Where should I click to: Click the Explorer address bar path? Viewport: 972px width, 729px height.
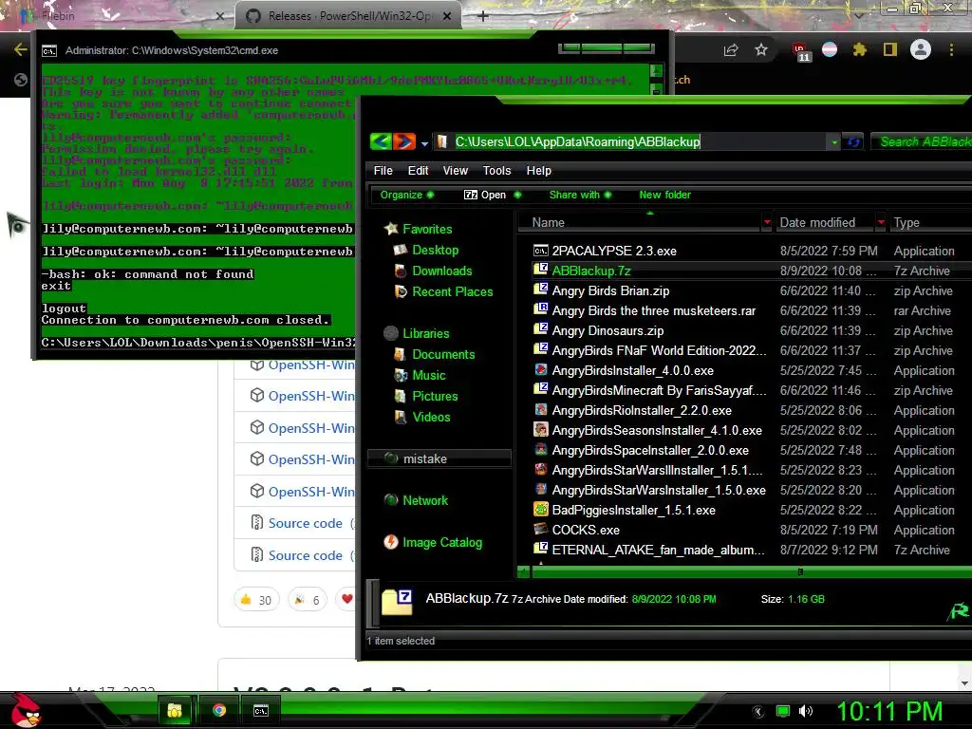pos(577,142)
